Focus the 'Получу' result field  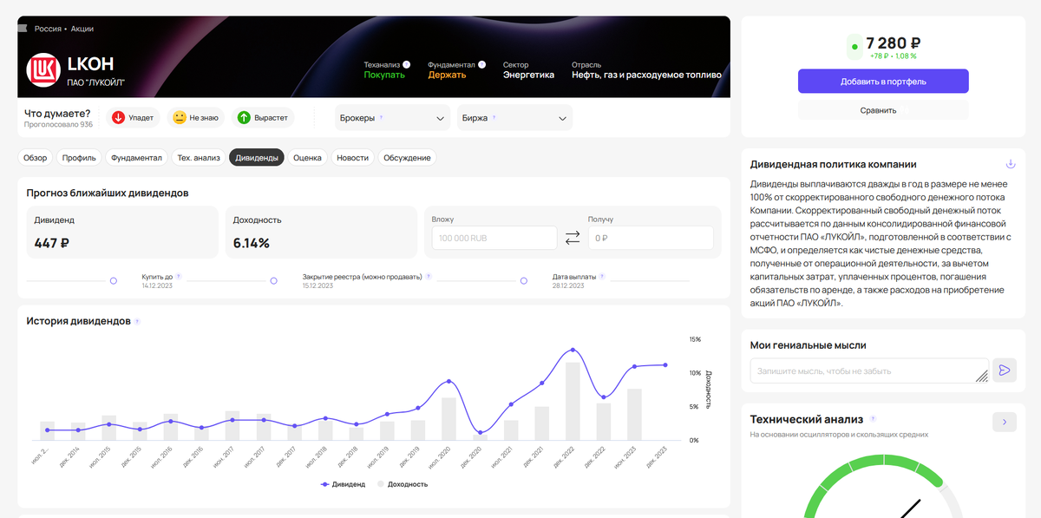(x=651, y=238)
